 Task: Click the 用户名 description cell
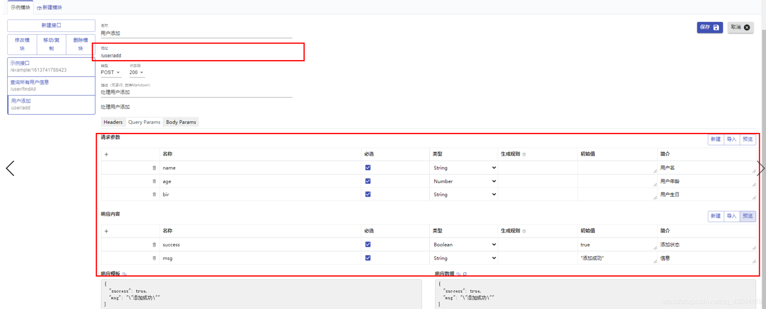707,168
